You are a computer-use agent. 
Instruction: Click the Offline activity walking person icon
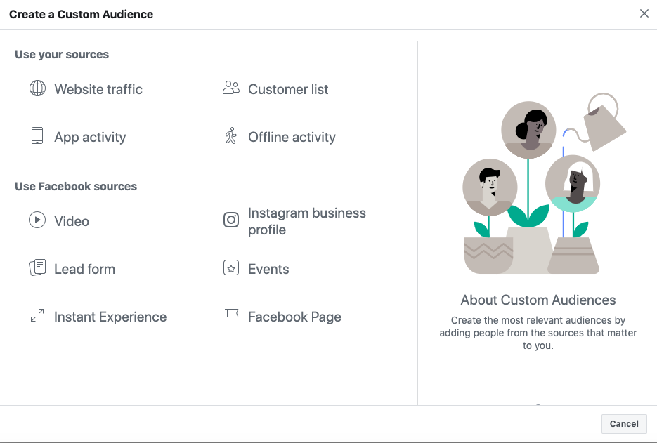pos(231,135)
